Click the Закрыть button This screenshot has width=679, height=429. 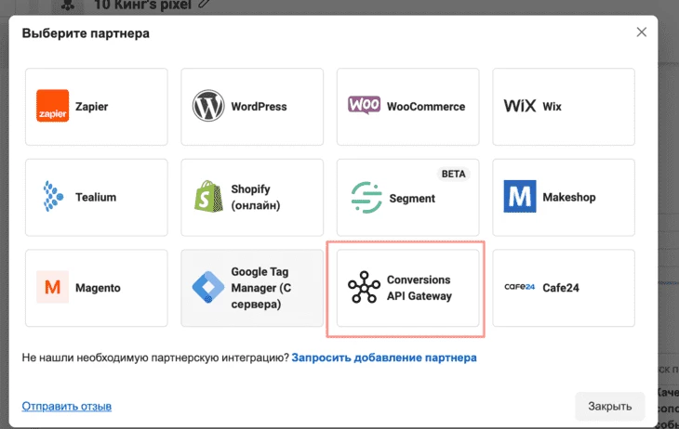click(x=610, y=406)
